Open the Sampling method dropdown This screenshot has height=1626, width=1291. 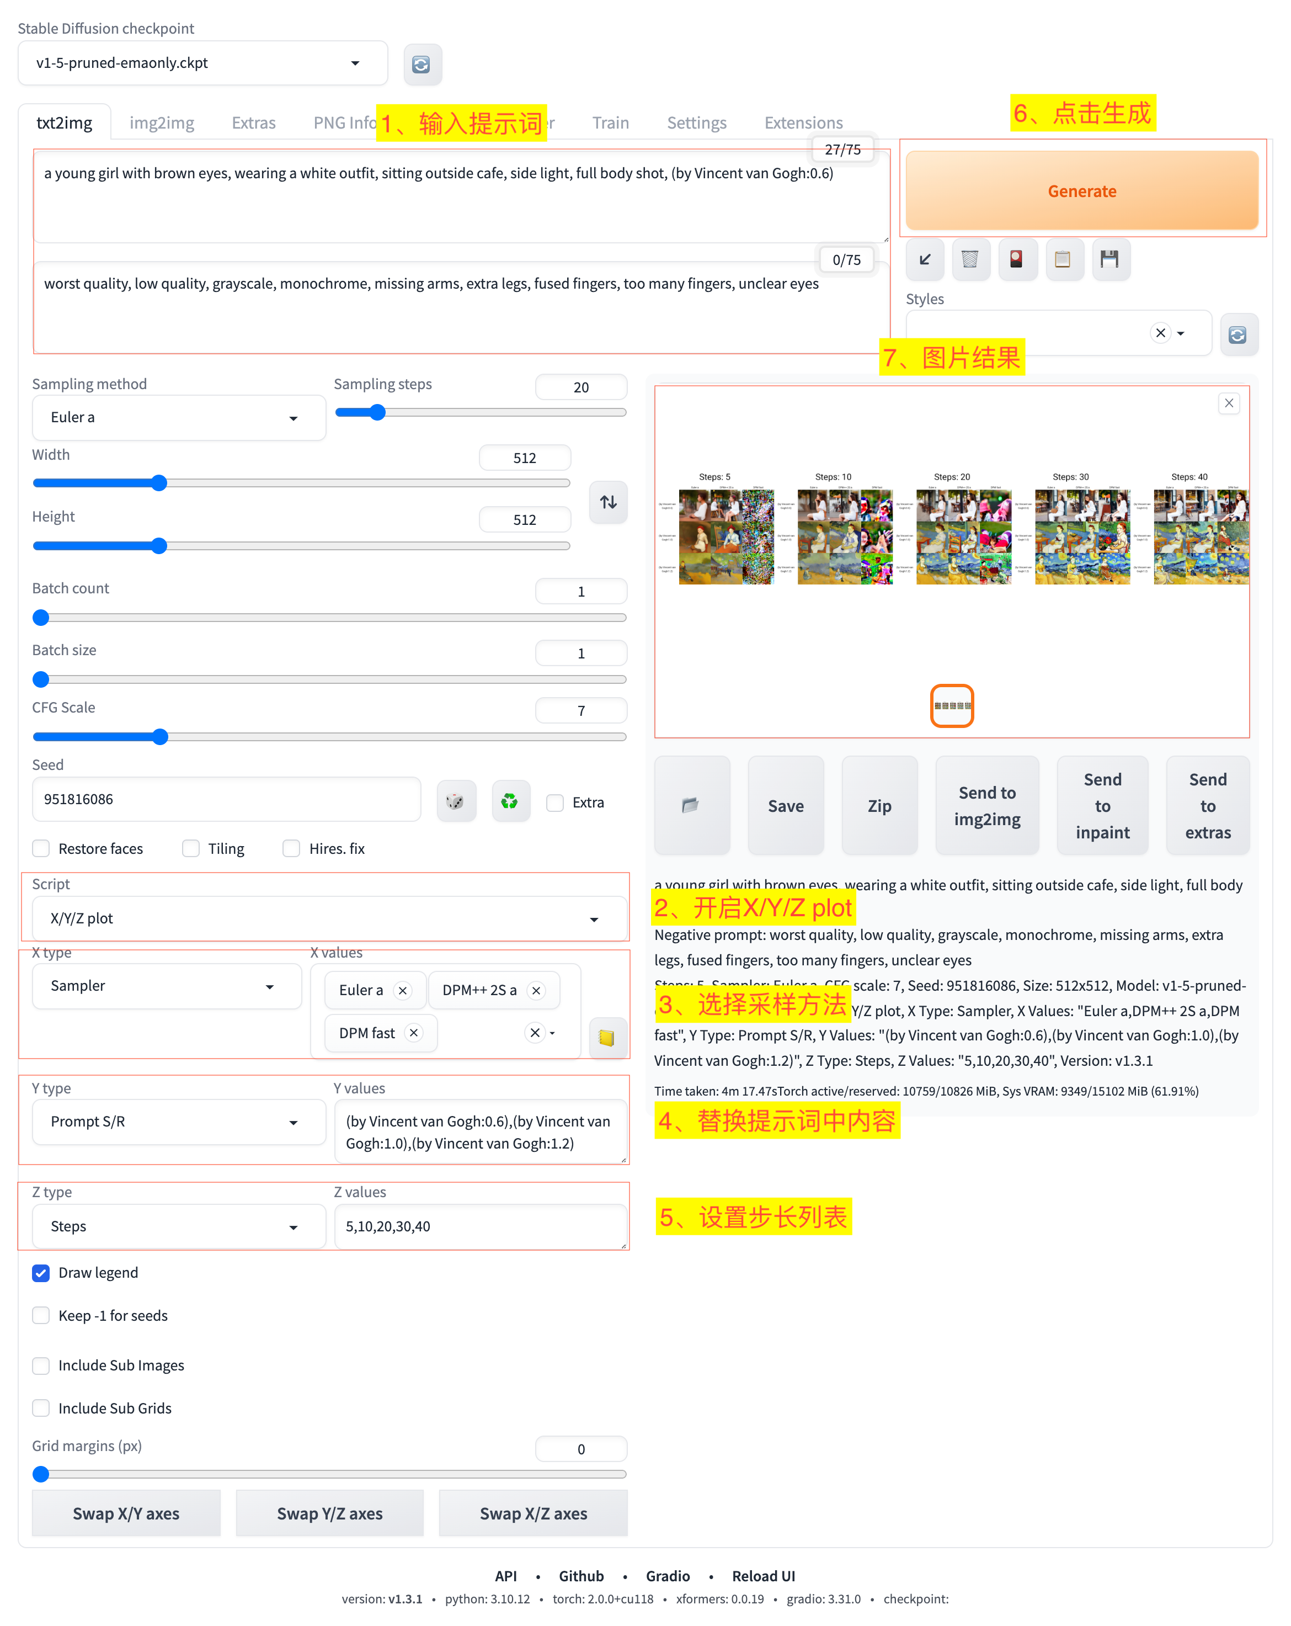click(x=179, y=417)
